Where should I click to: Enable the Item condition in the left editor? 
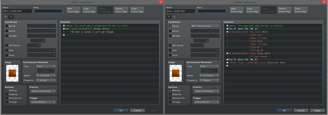[x=7, y=50]
